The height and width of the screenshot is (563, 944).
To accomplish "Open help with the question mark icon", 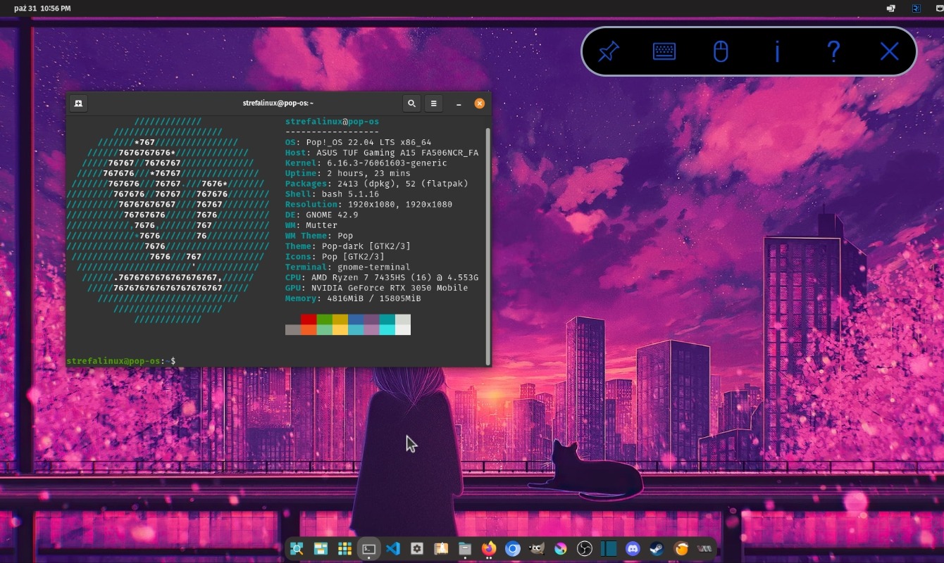I will point(833,51).
